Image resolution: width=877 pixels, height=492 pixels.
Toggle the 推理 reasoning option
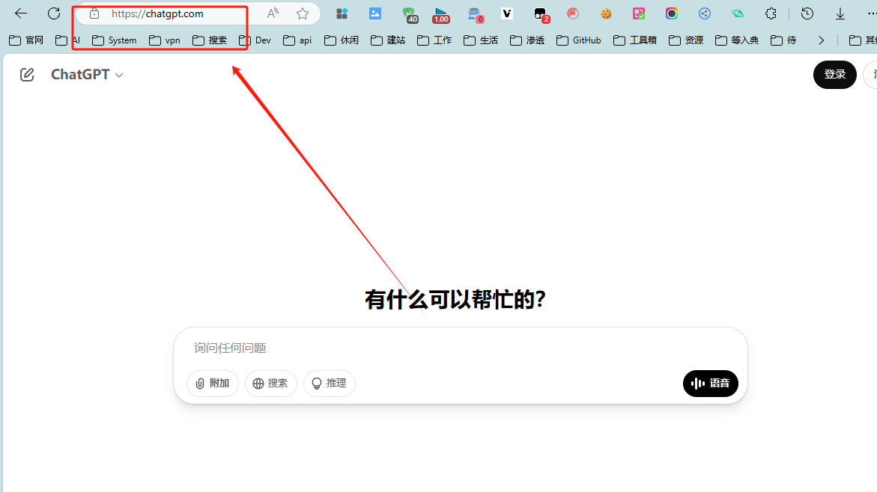329,383
